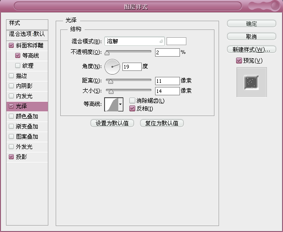This screenshot has width=283, height=232.
Task: Click the 距离 slider track
Action: [128, 80]
